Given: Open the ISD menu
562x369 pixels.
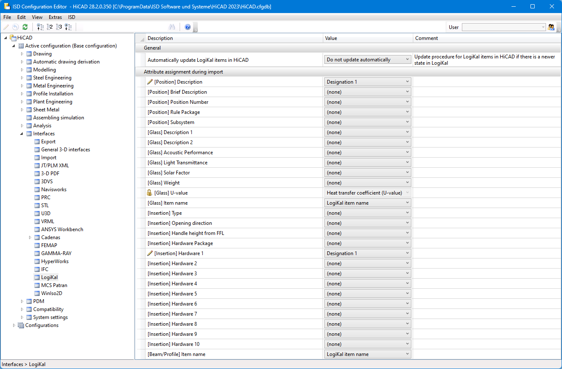Looking at the screenshot, I should pyautogui.click(x=72, y=17).
